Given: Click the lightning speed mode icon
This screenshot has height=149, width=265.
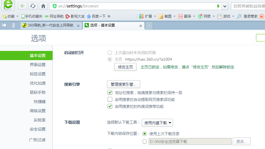Looking at the screenshot, I should [x=218, y=6].
